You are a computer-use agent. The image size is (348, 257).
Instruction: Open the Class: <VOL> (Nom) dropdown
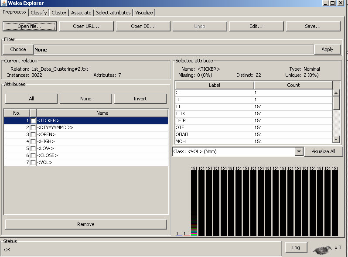pyautogui.click(x=299, y=151)
